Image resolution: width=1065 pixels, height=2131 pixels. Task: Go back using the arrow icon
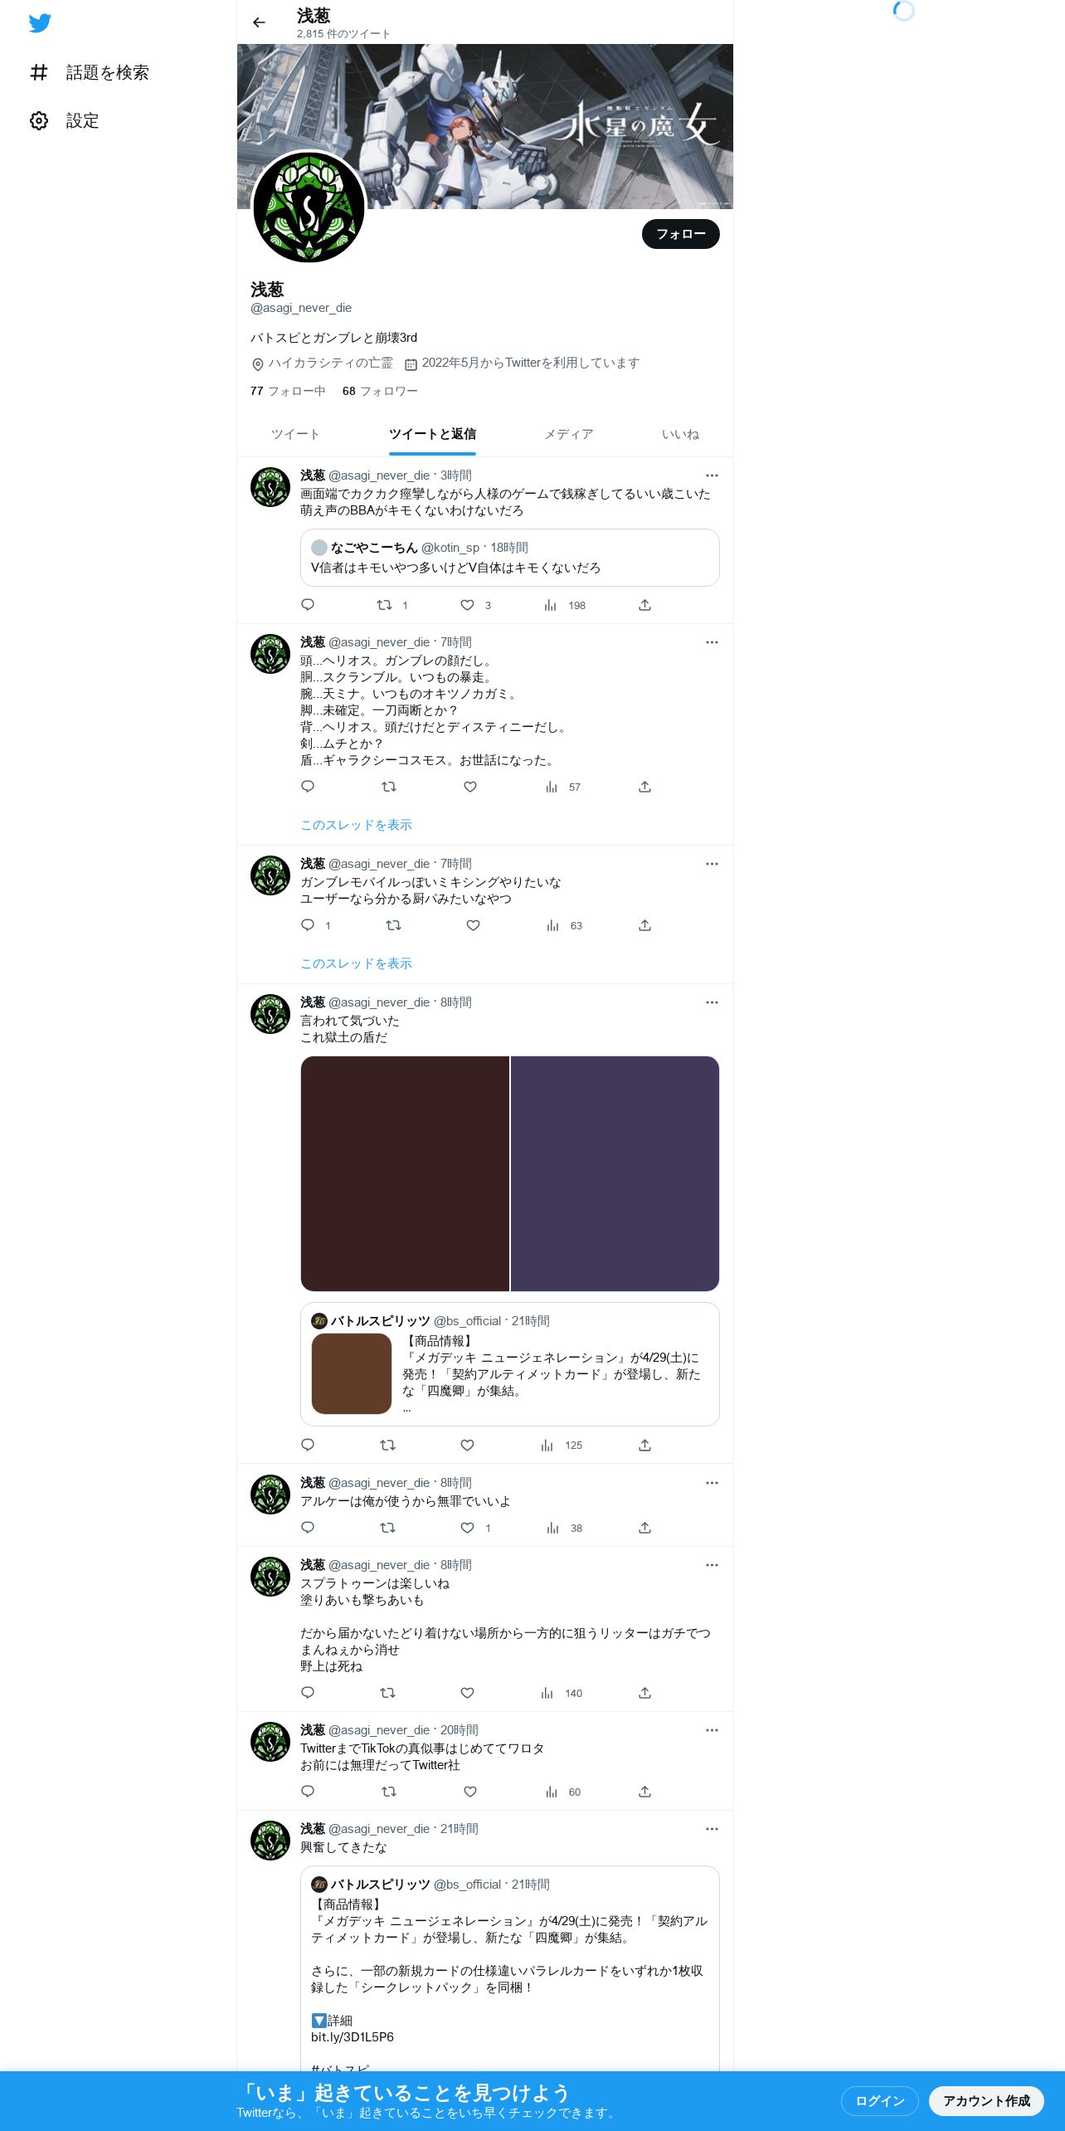(x=259, y=22)
